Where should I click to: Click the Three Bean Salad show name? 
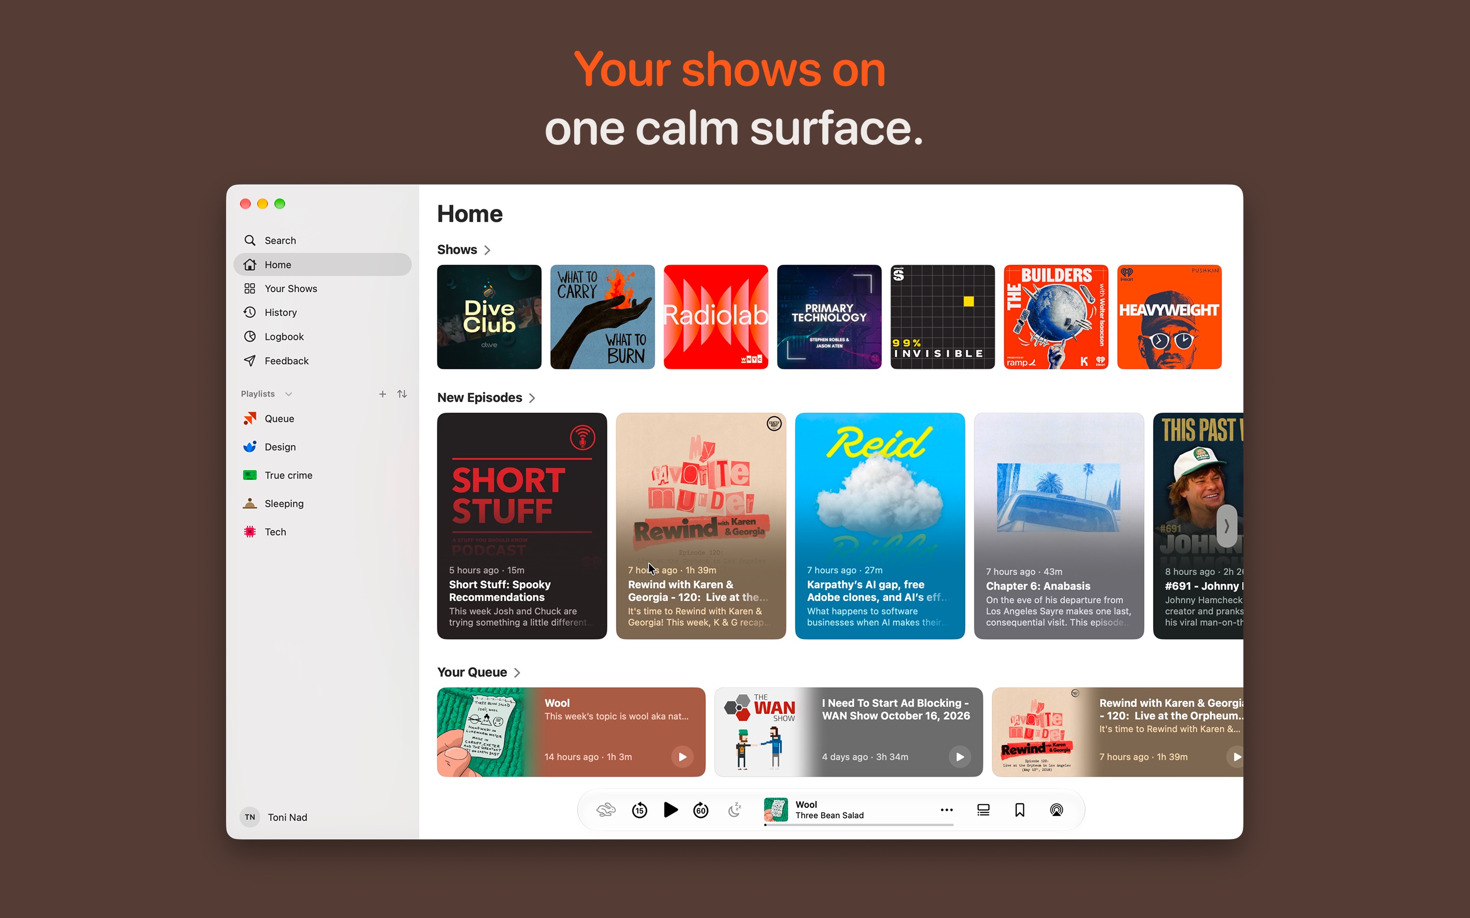click(829, 815)
